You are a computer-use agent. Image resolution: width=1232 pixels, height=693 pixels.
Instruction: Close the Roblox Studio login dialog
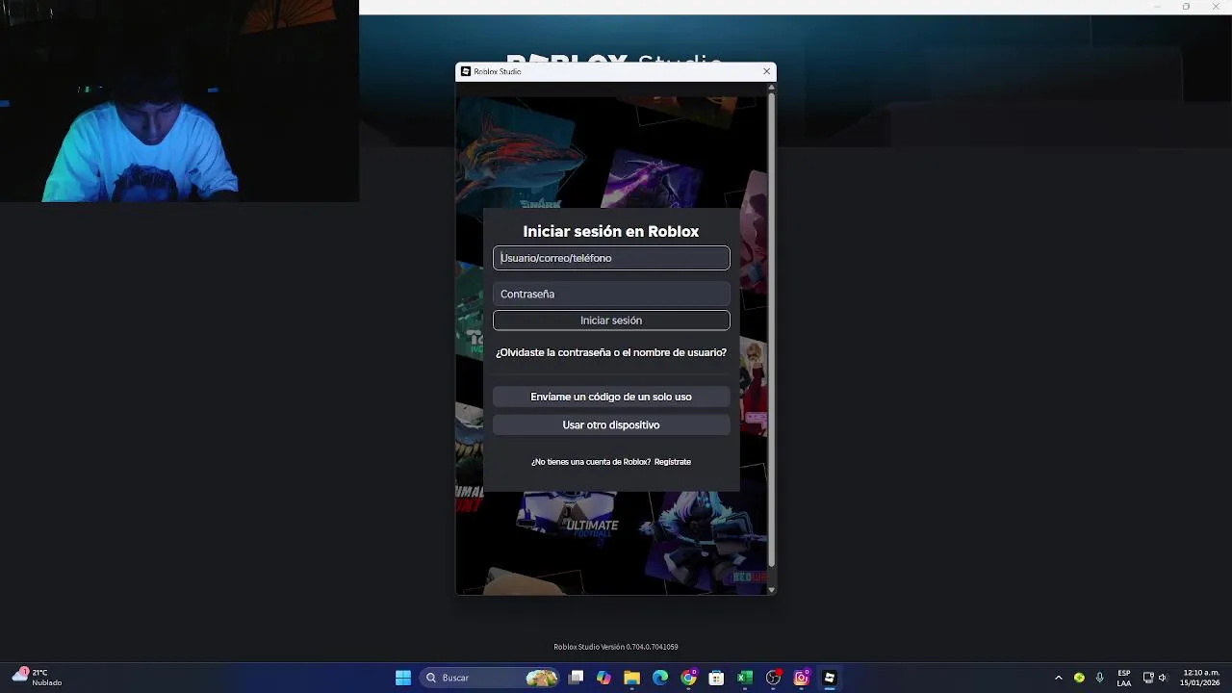[766, 71]
